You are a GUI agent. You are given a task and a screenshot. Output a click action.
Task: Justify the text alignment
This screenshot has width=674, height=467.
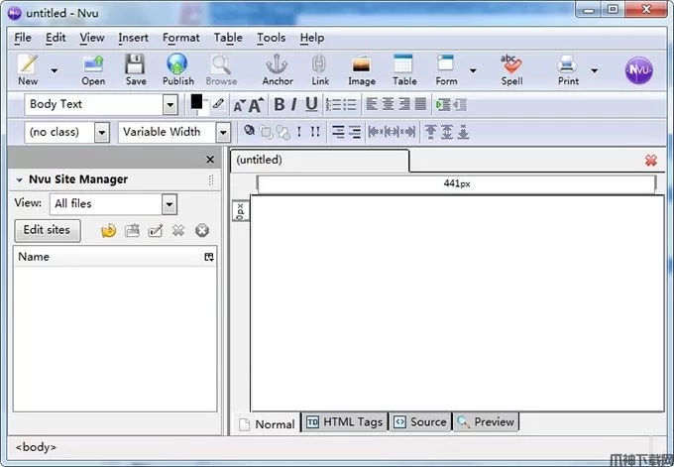[x=421, y=104]
